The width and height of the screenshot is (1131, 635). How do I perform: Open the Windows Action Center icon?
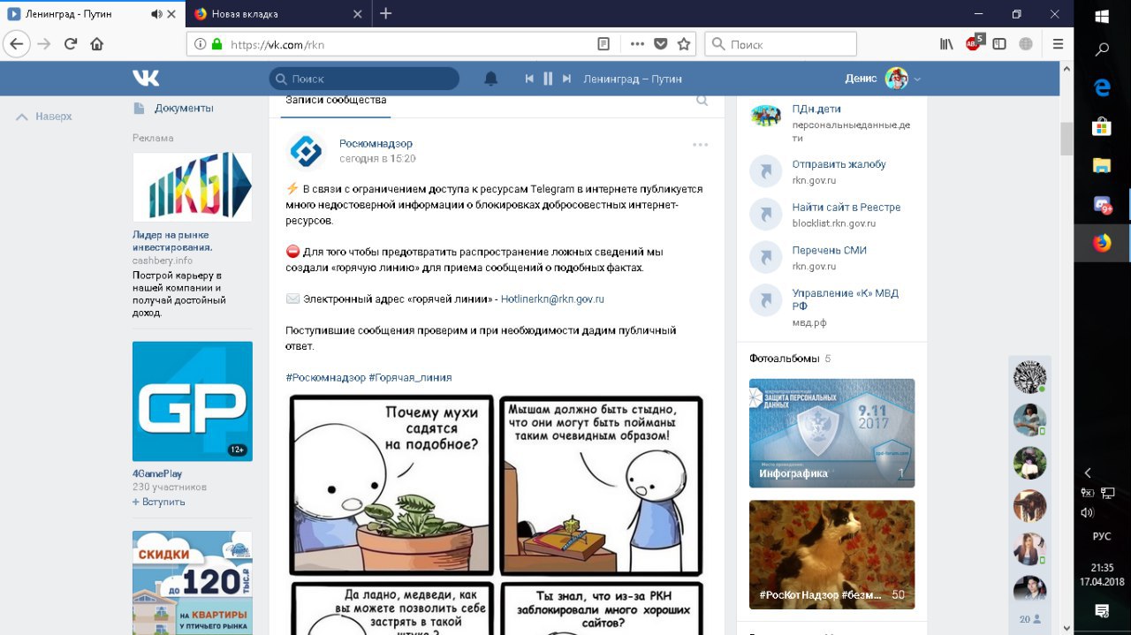point(1102,610)
